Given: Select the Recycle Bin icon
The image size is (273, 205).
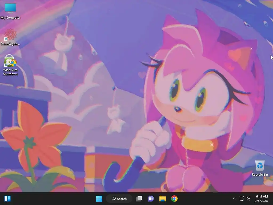Looking at the screenshot, I should [260, 168].
